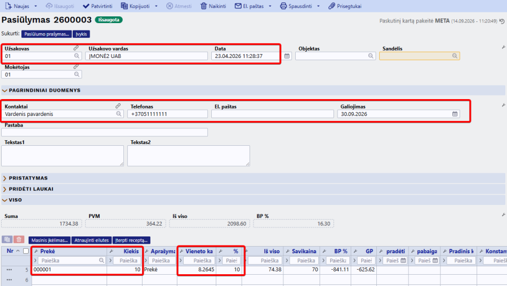
Task: Click the copy rows icon above table
Action: pyautogui.click(x=7, y=239)
